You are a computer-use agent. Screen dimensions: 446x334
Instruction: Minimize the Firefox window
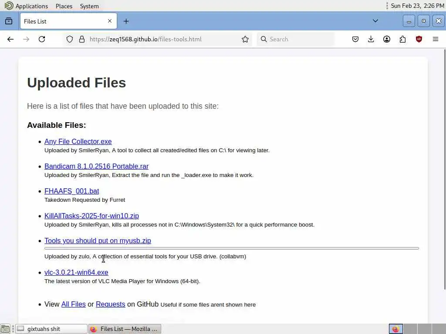click(409, 21)
